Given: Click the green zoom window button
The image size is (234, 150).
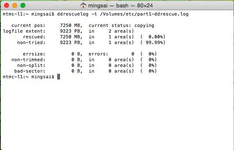Looking at the screenshot, I should point(23,6).
